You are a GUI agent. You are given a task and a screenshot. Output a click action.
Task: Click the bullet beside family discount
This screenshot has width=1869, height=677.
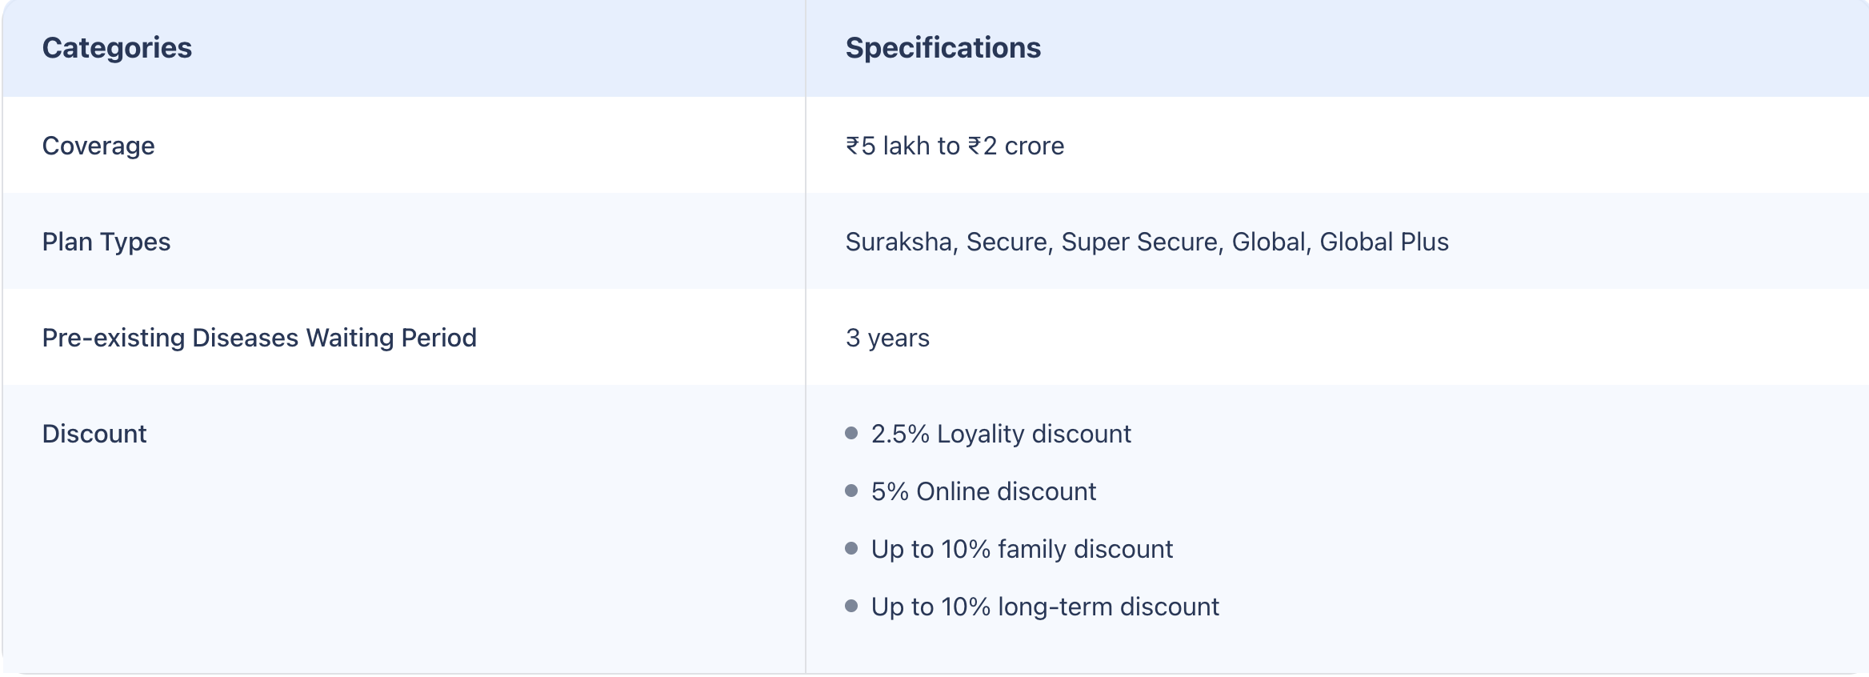pyautogui.click(x=851, y=548)
